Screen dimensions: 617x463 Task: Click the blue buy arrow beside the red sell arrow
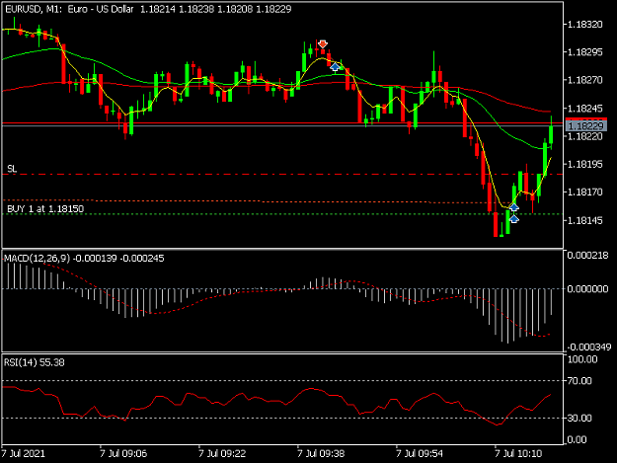point(335,66)
